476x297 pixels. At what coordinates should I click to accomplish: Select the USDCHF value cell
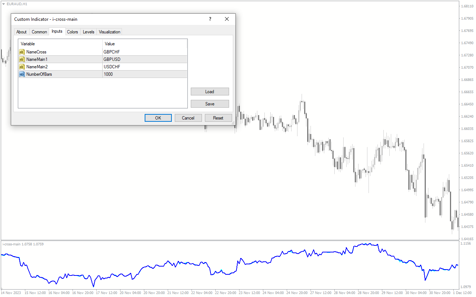pos(145,67)
